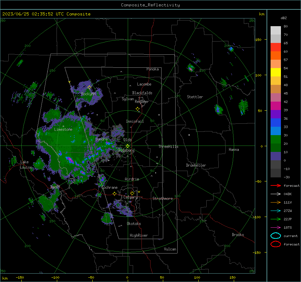Click the cyan current ellipse icon
The height and width of the screenshot is (282, 301).
coord(276,236)
